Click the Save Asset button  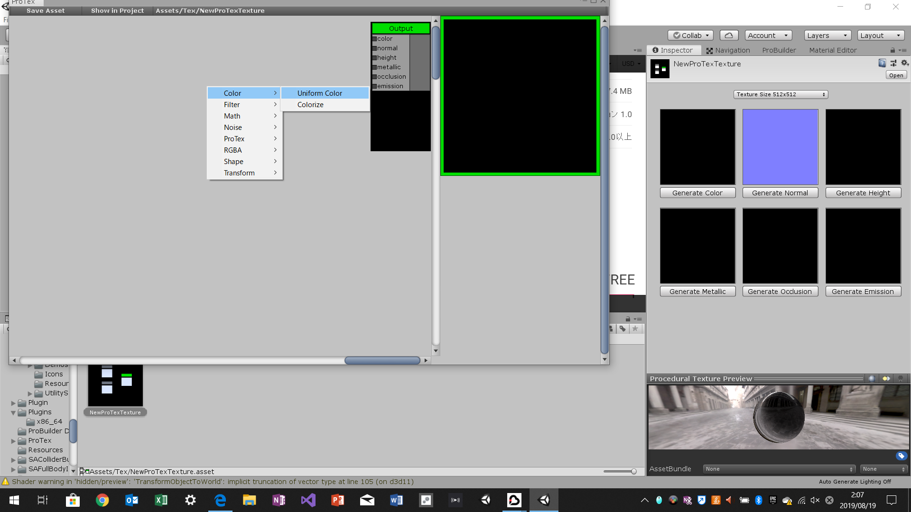(x=46, y=10)
